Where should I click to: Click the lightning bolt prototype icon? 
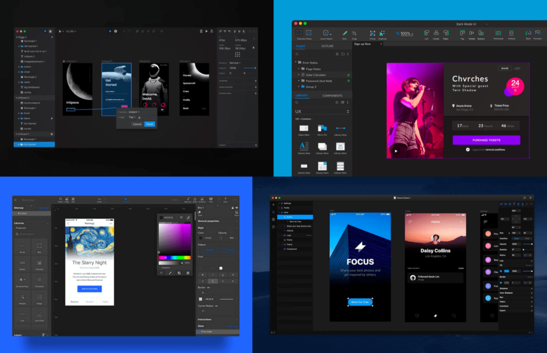[110, 31]
